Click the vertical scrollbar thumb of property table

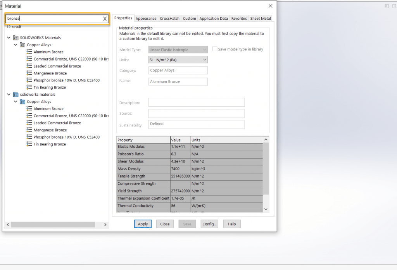266,169
